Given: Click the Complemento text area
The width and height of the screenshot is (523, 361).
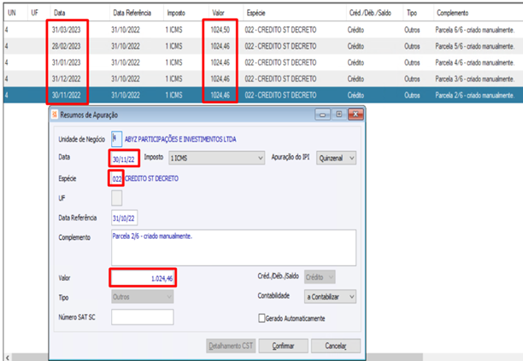Looking at the screenshot, I should (x=233, y=247).
